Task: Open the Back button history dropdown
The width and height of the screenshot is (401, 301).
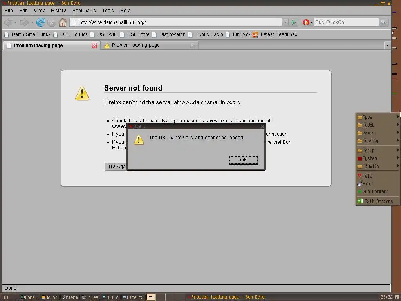Action: tap(15, 22)
